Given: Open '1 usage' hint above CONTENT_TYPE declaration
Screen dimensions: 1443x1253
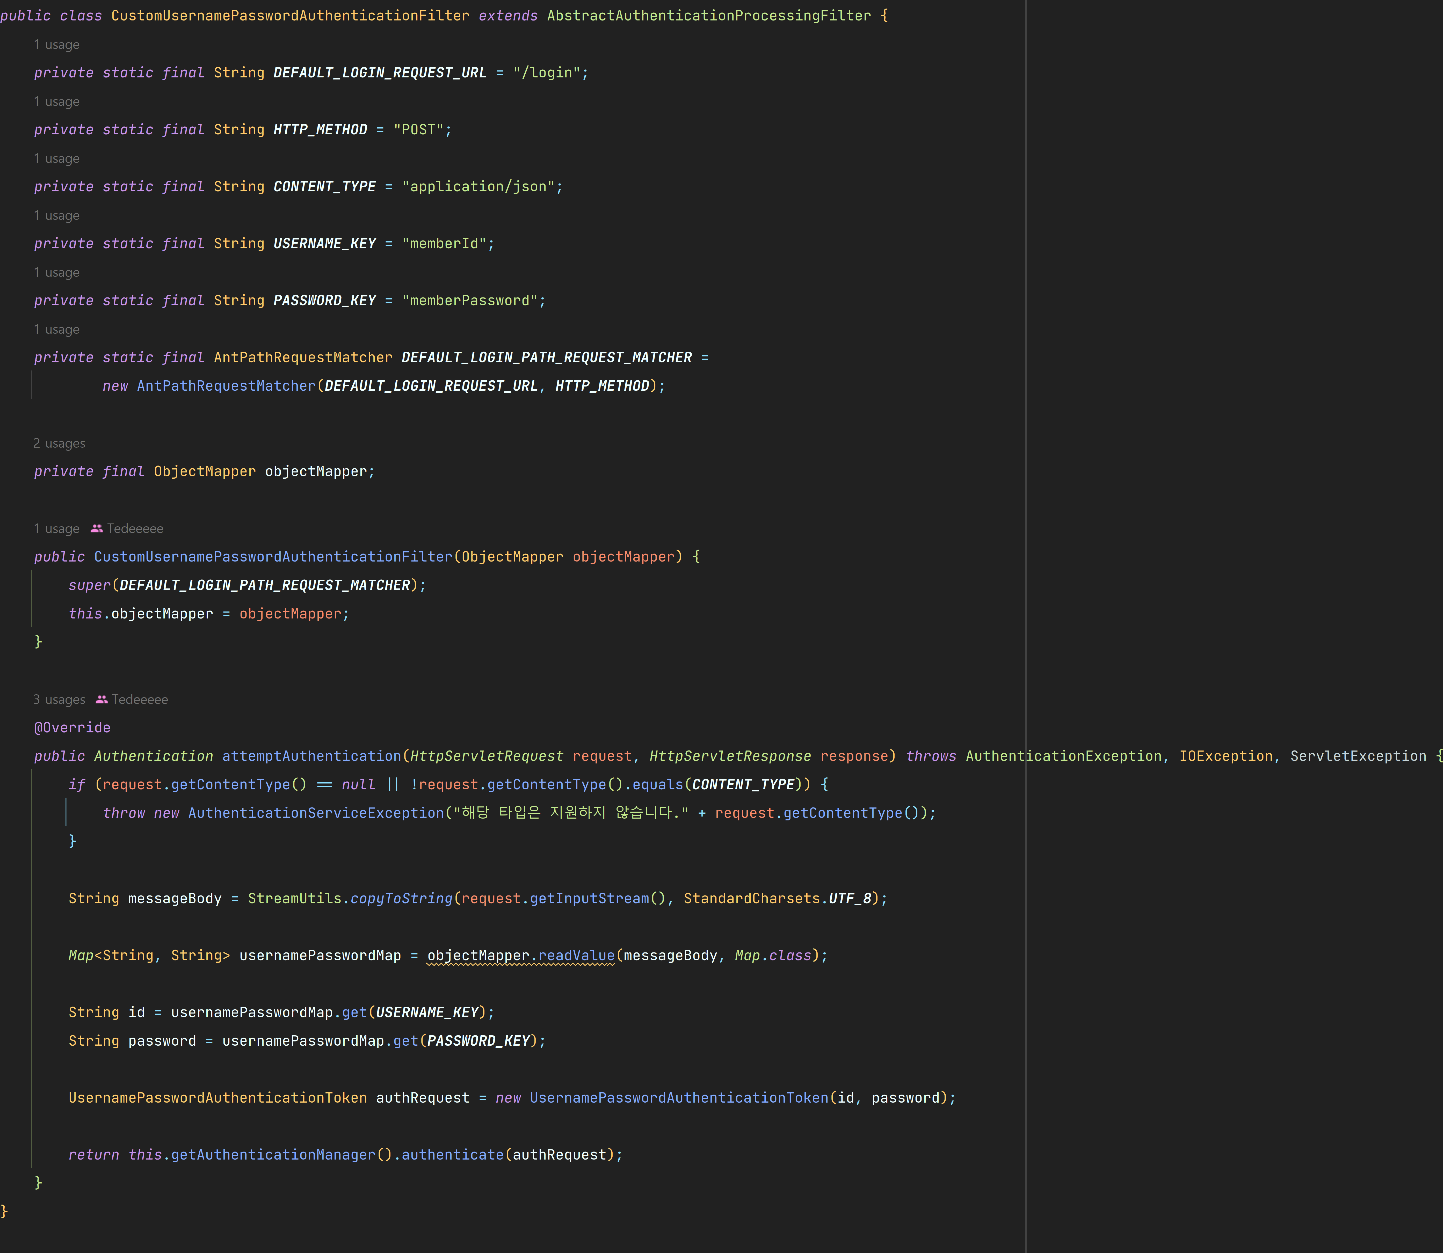Looking at the screenshot, I should (57, 159).
